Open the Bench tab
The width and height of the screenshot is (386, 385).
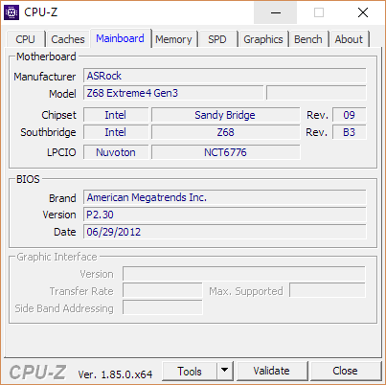308,39
